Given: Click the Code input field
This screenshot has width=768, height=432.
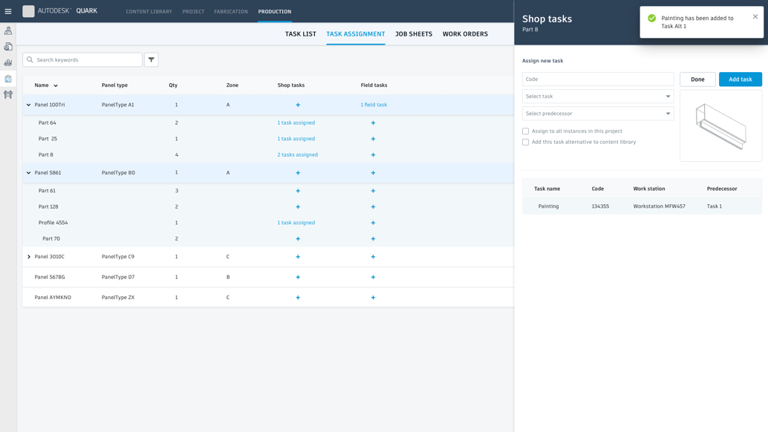Looking at the screenshot, I should point(598,79).
